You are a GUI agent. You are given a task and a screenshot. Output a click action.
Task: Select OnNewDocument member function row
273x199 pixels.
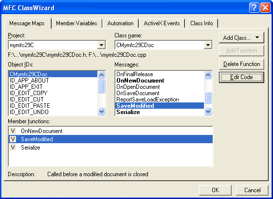coord(111,131)
